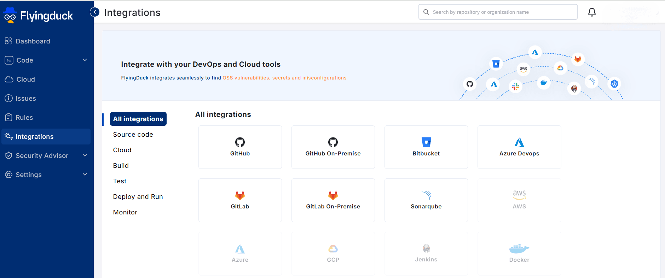Open the GitLab integration card
This screenshot has width=665, height=278.
point(240,200)
